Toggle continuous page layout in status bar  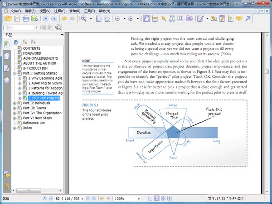click(157, 198)
